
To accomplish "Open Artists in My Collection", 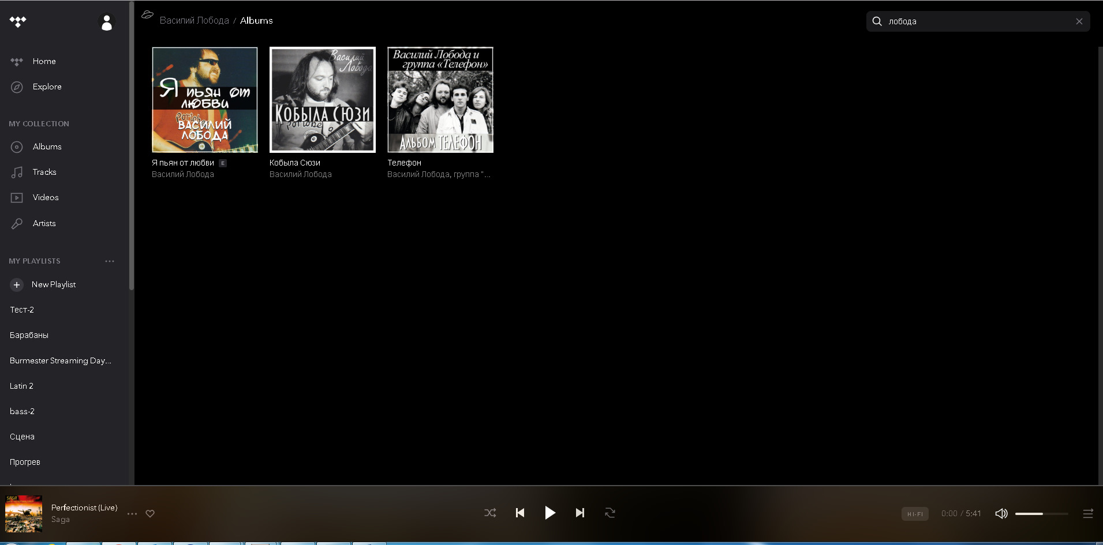I will tap(44, 223).
